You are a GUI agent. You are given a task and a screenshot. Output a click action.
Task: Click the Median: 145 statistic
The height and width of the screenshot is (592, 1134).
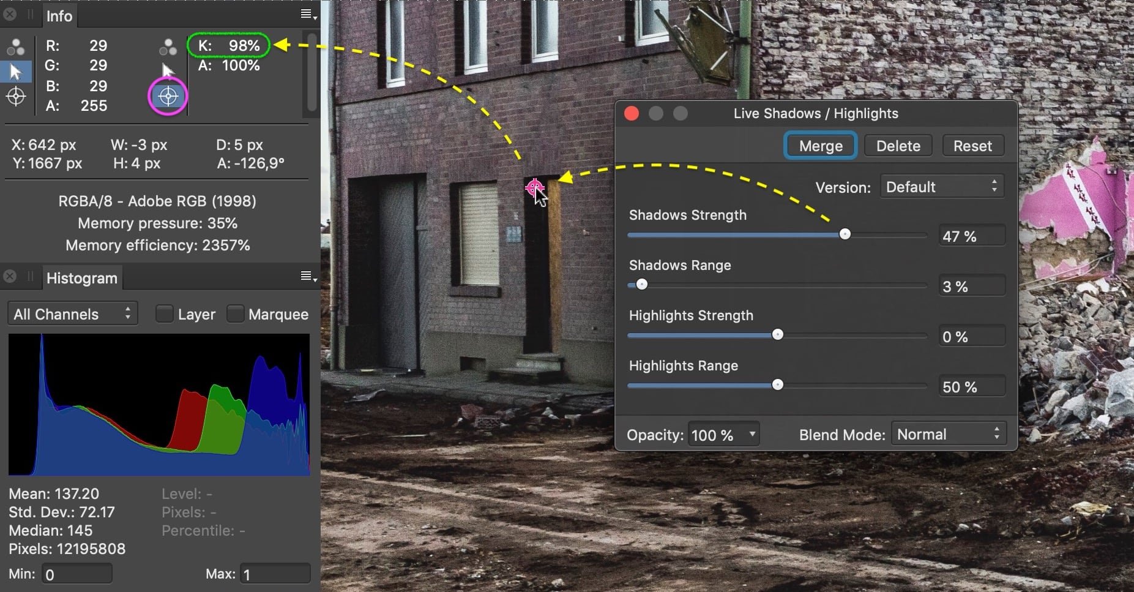tap(51, 531)
